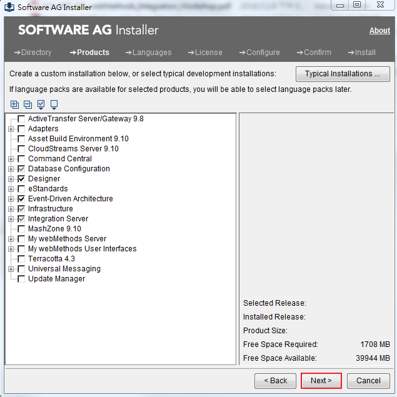Check My webMethods User Interfaces checkbox
Screen dimensions: 397x397
click(x=21, y=249)
